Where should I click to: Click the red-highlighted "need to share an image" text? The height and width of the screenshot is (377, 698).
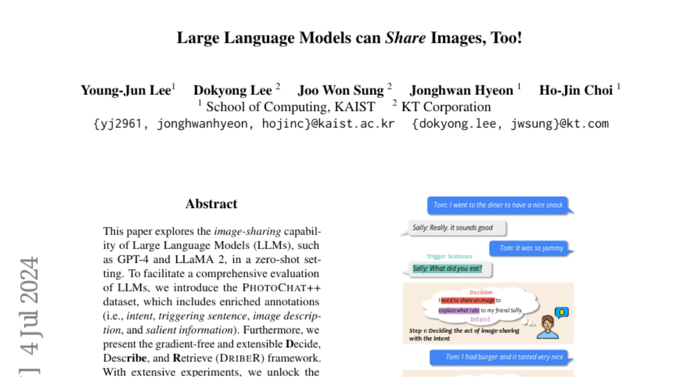click(468, 300)
